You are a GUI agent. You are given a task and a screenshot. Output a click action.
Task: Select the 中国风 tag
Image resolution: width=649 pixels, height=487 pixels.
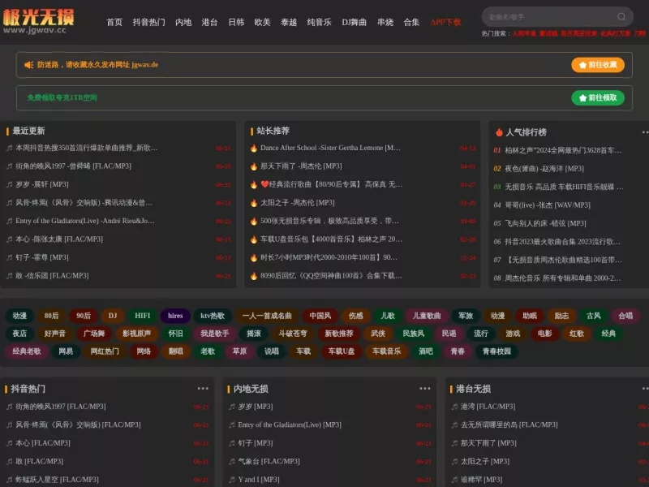pos(320,316)
